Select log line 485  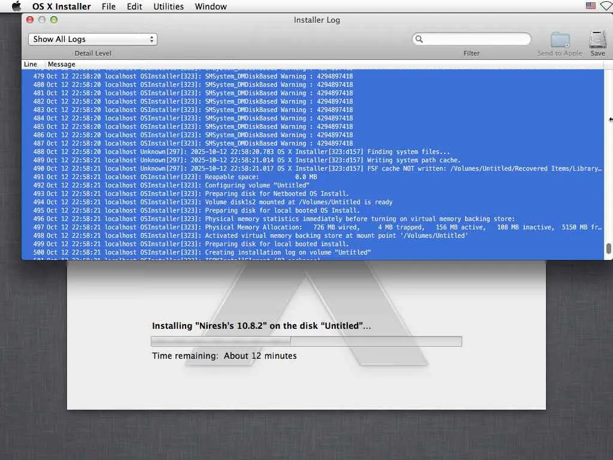312,127
